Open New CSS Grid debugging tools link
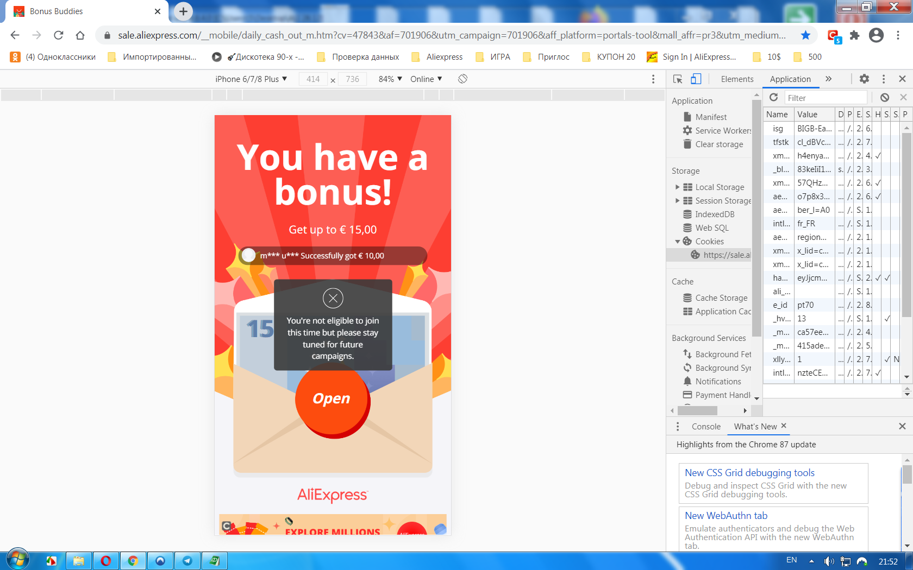913x570 pixels. tap(749, 473)
